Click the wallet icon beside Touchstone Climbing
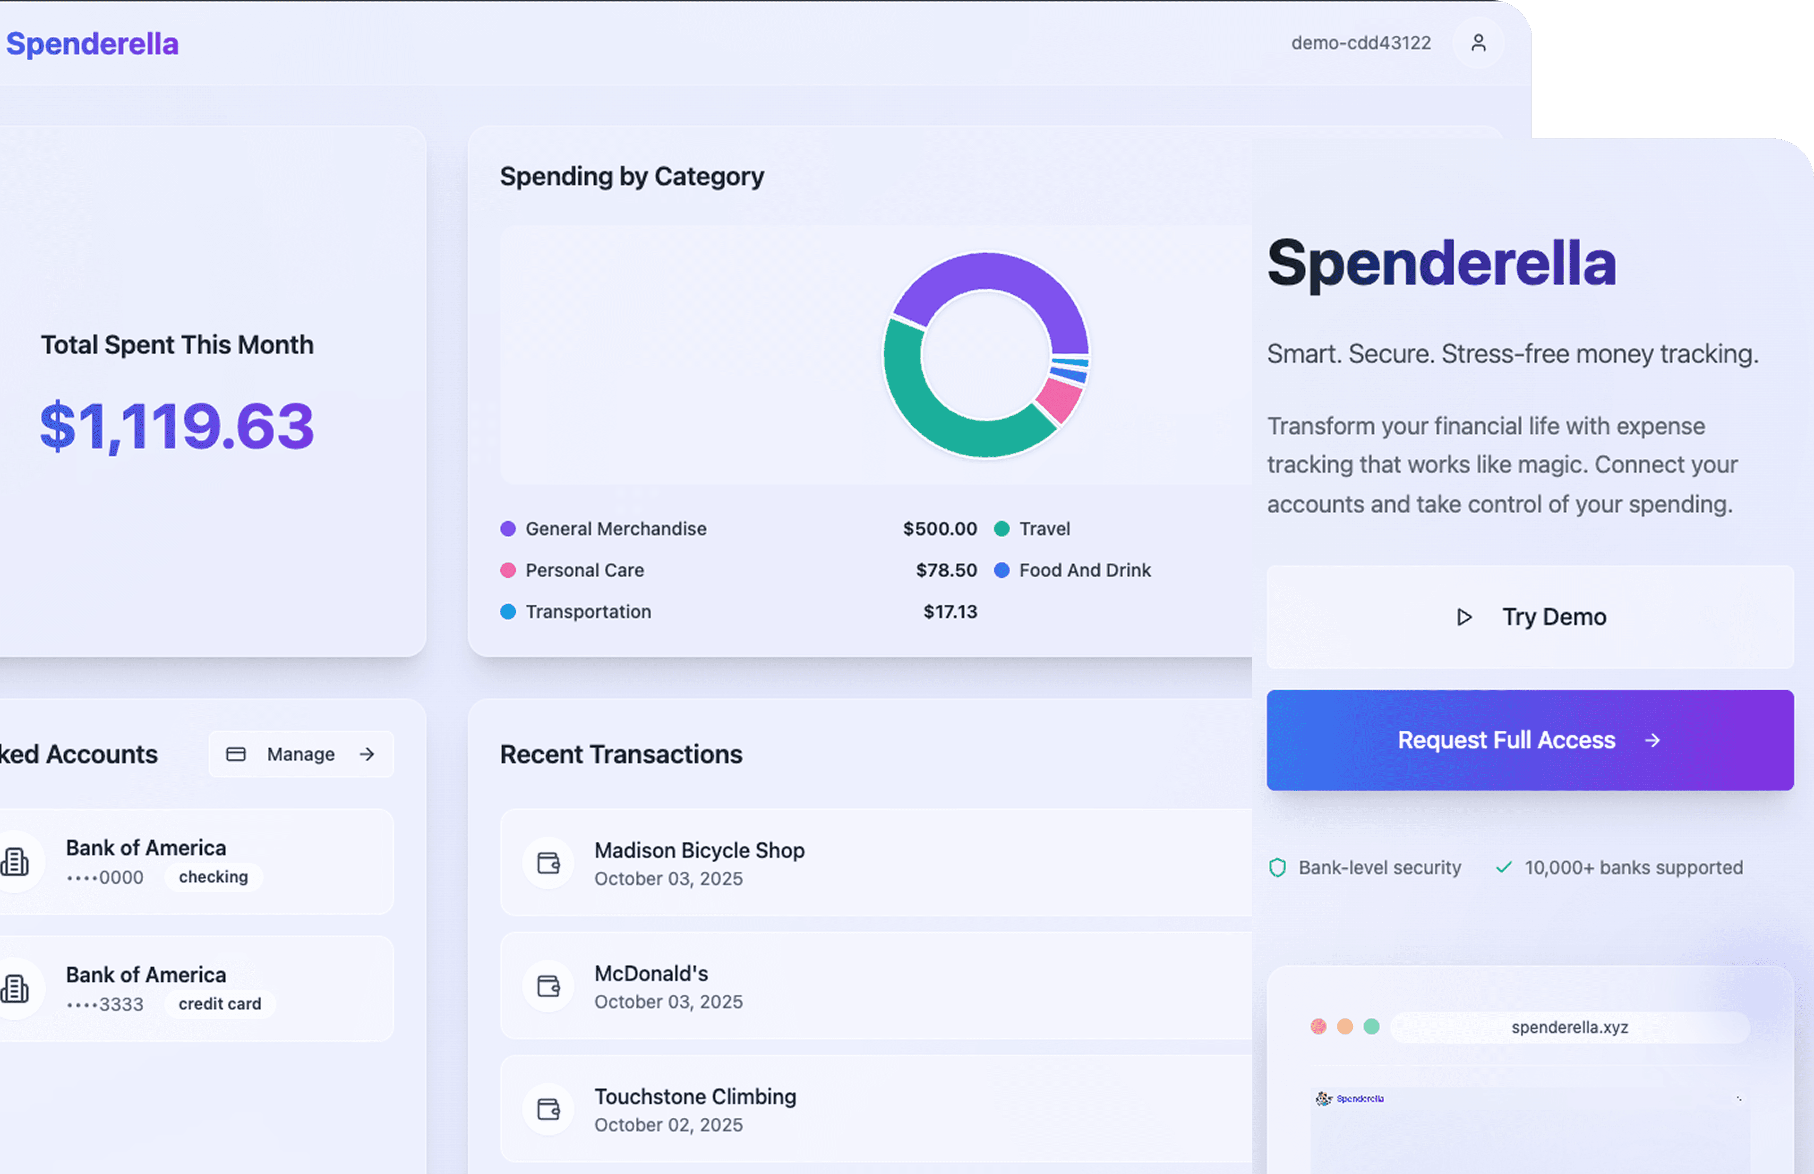 pos(549,1109)
